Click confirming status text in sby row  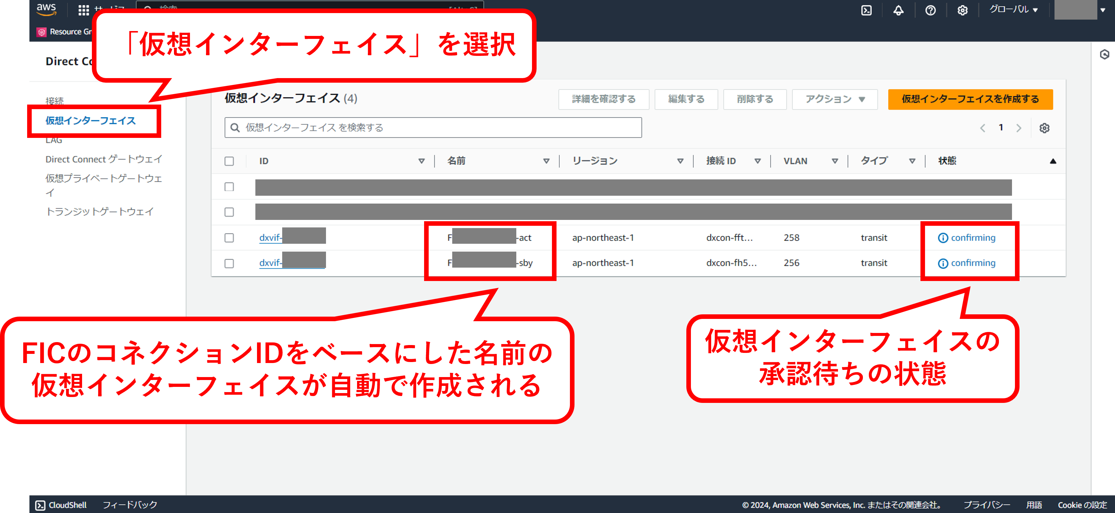click(x=973, y=263)
